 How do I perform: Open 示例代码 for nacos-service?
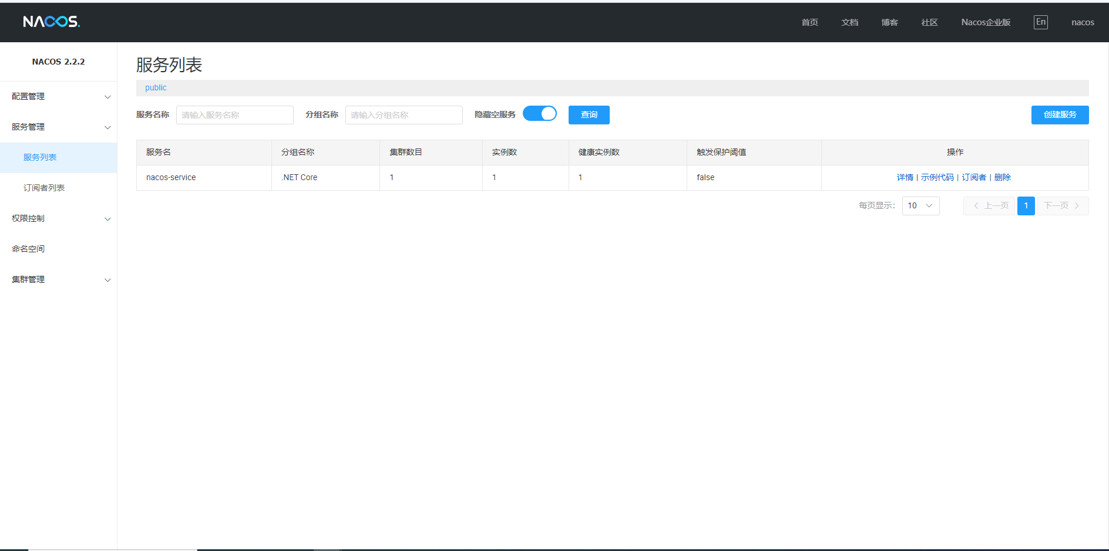point(937,177)
